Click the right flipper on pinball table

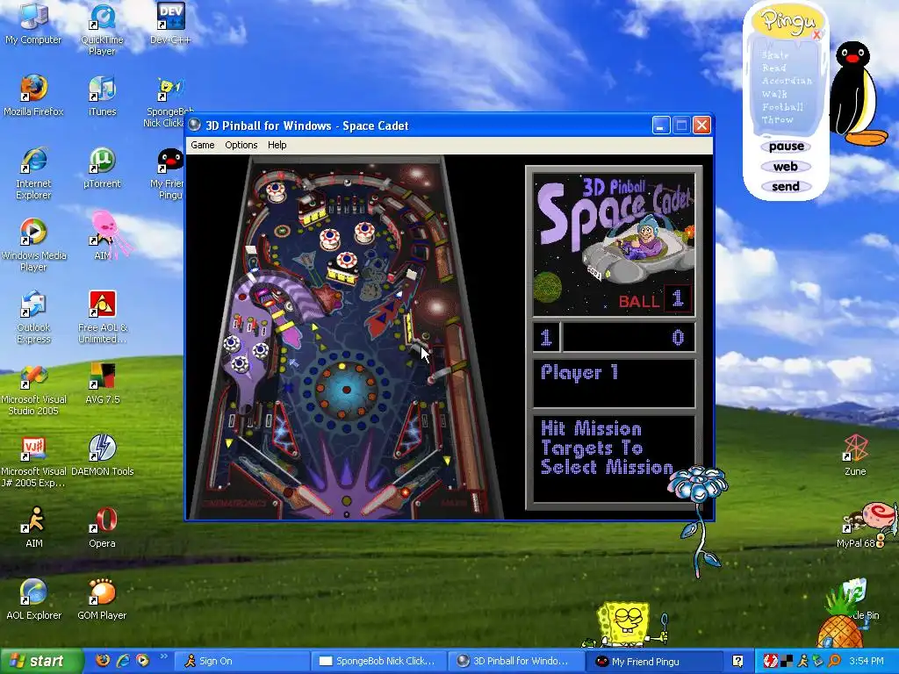pos(385,499)
